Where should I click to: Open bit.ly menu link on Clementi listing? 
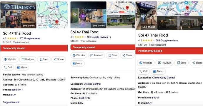(13, 95)
